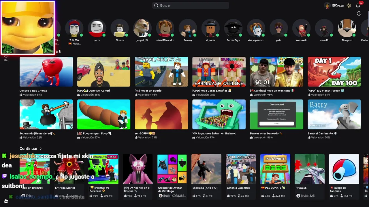The image size is (369, 207).
Task: Open PLS DONATE game thumbnail
Action: (275, 169)
